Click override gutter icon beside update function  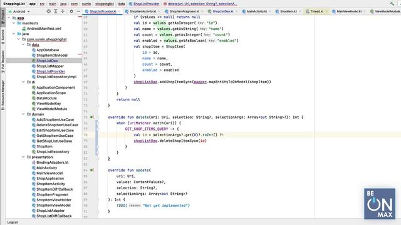(92, 170)
